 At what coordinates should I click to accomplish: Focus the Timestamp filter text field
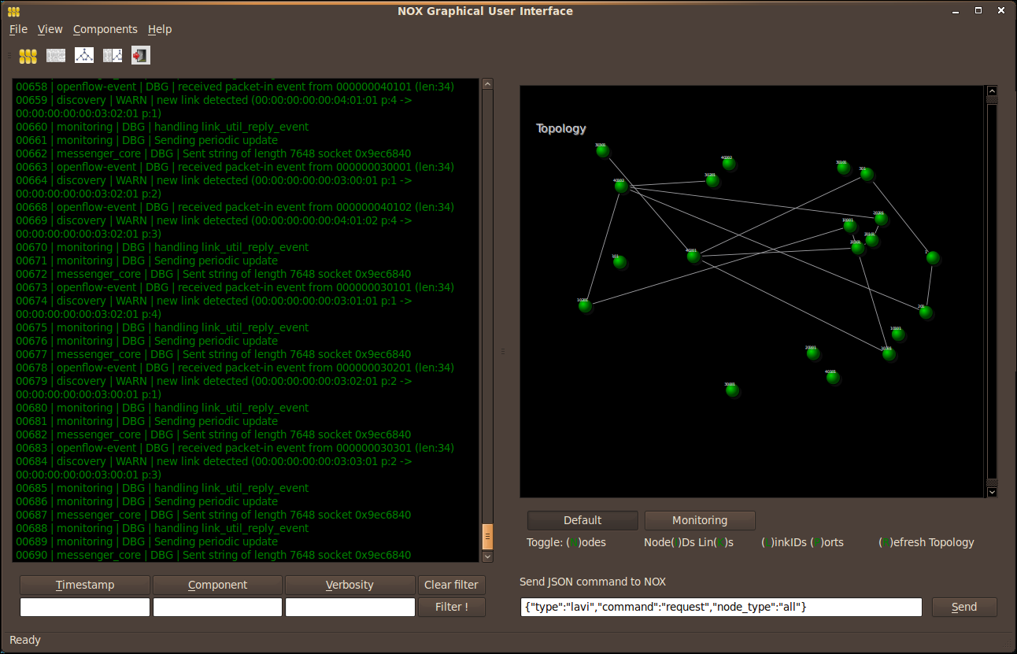tap(84, 608)
